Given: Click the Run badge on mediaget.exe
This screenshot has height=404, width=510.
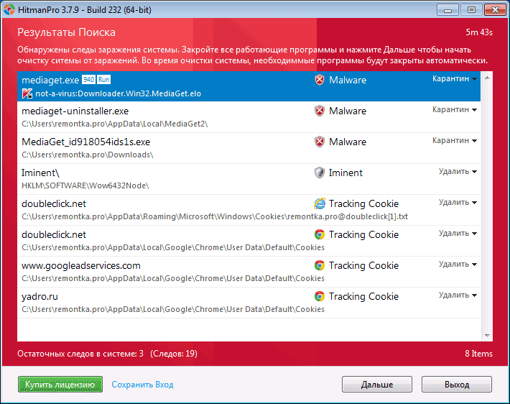Looking at the screenshot, I should (x=103, y=80).
